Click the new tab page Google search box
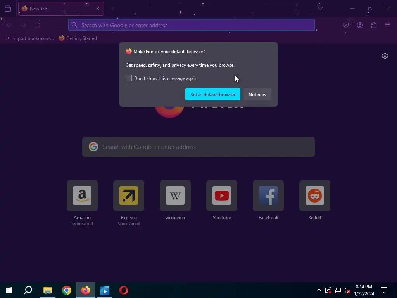Viewport: 397px width, 298px height. click(x=198, y=147)
